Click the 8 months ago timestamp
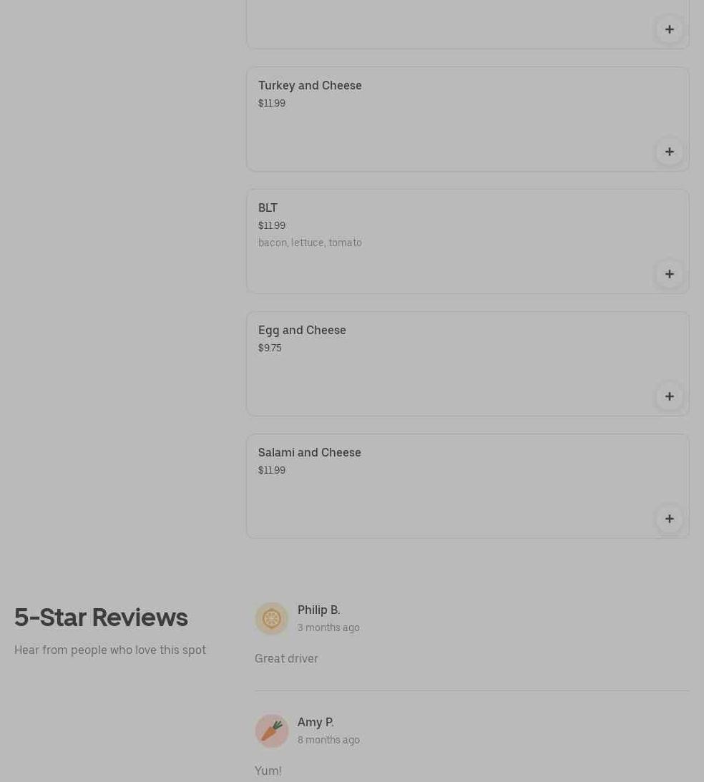The height and width of the screenshot is (782, 704). [x=328, y=740]
